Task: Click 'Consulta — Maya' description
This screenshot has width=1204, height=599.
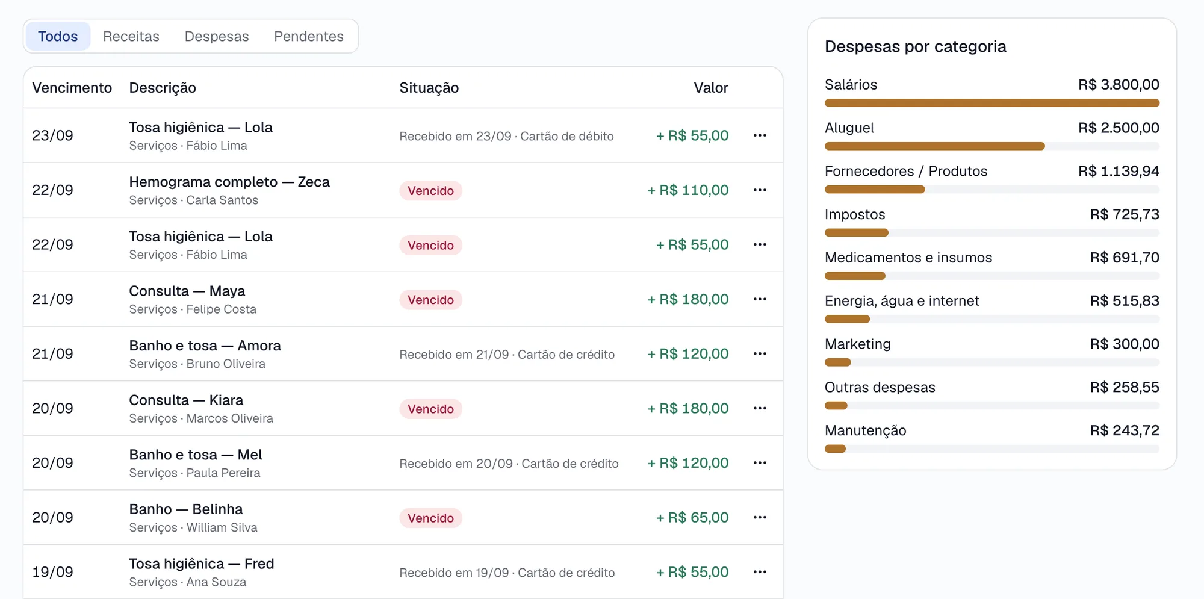Action: coord(187,291)
